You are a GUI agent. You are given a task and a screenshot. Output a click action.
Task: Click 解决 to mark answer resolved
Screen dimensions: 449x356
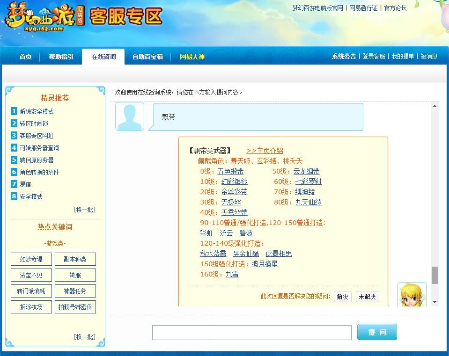[342, 296]
